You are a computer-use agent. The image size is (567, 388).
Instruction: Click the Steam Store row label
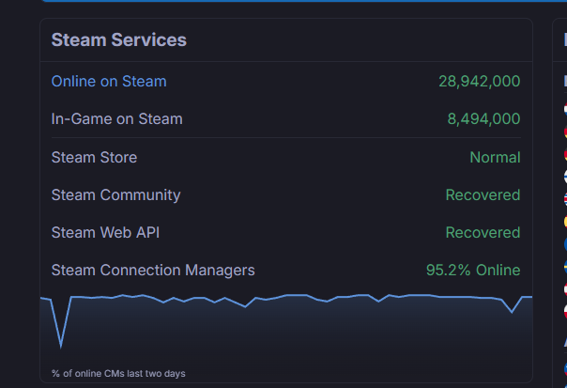pos(94,158)
